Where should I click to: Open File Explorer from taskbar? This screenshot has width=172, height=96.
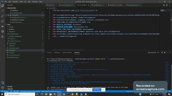pyautogui.click(x=46, y=94)
